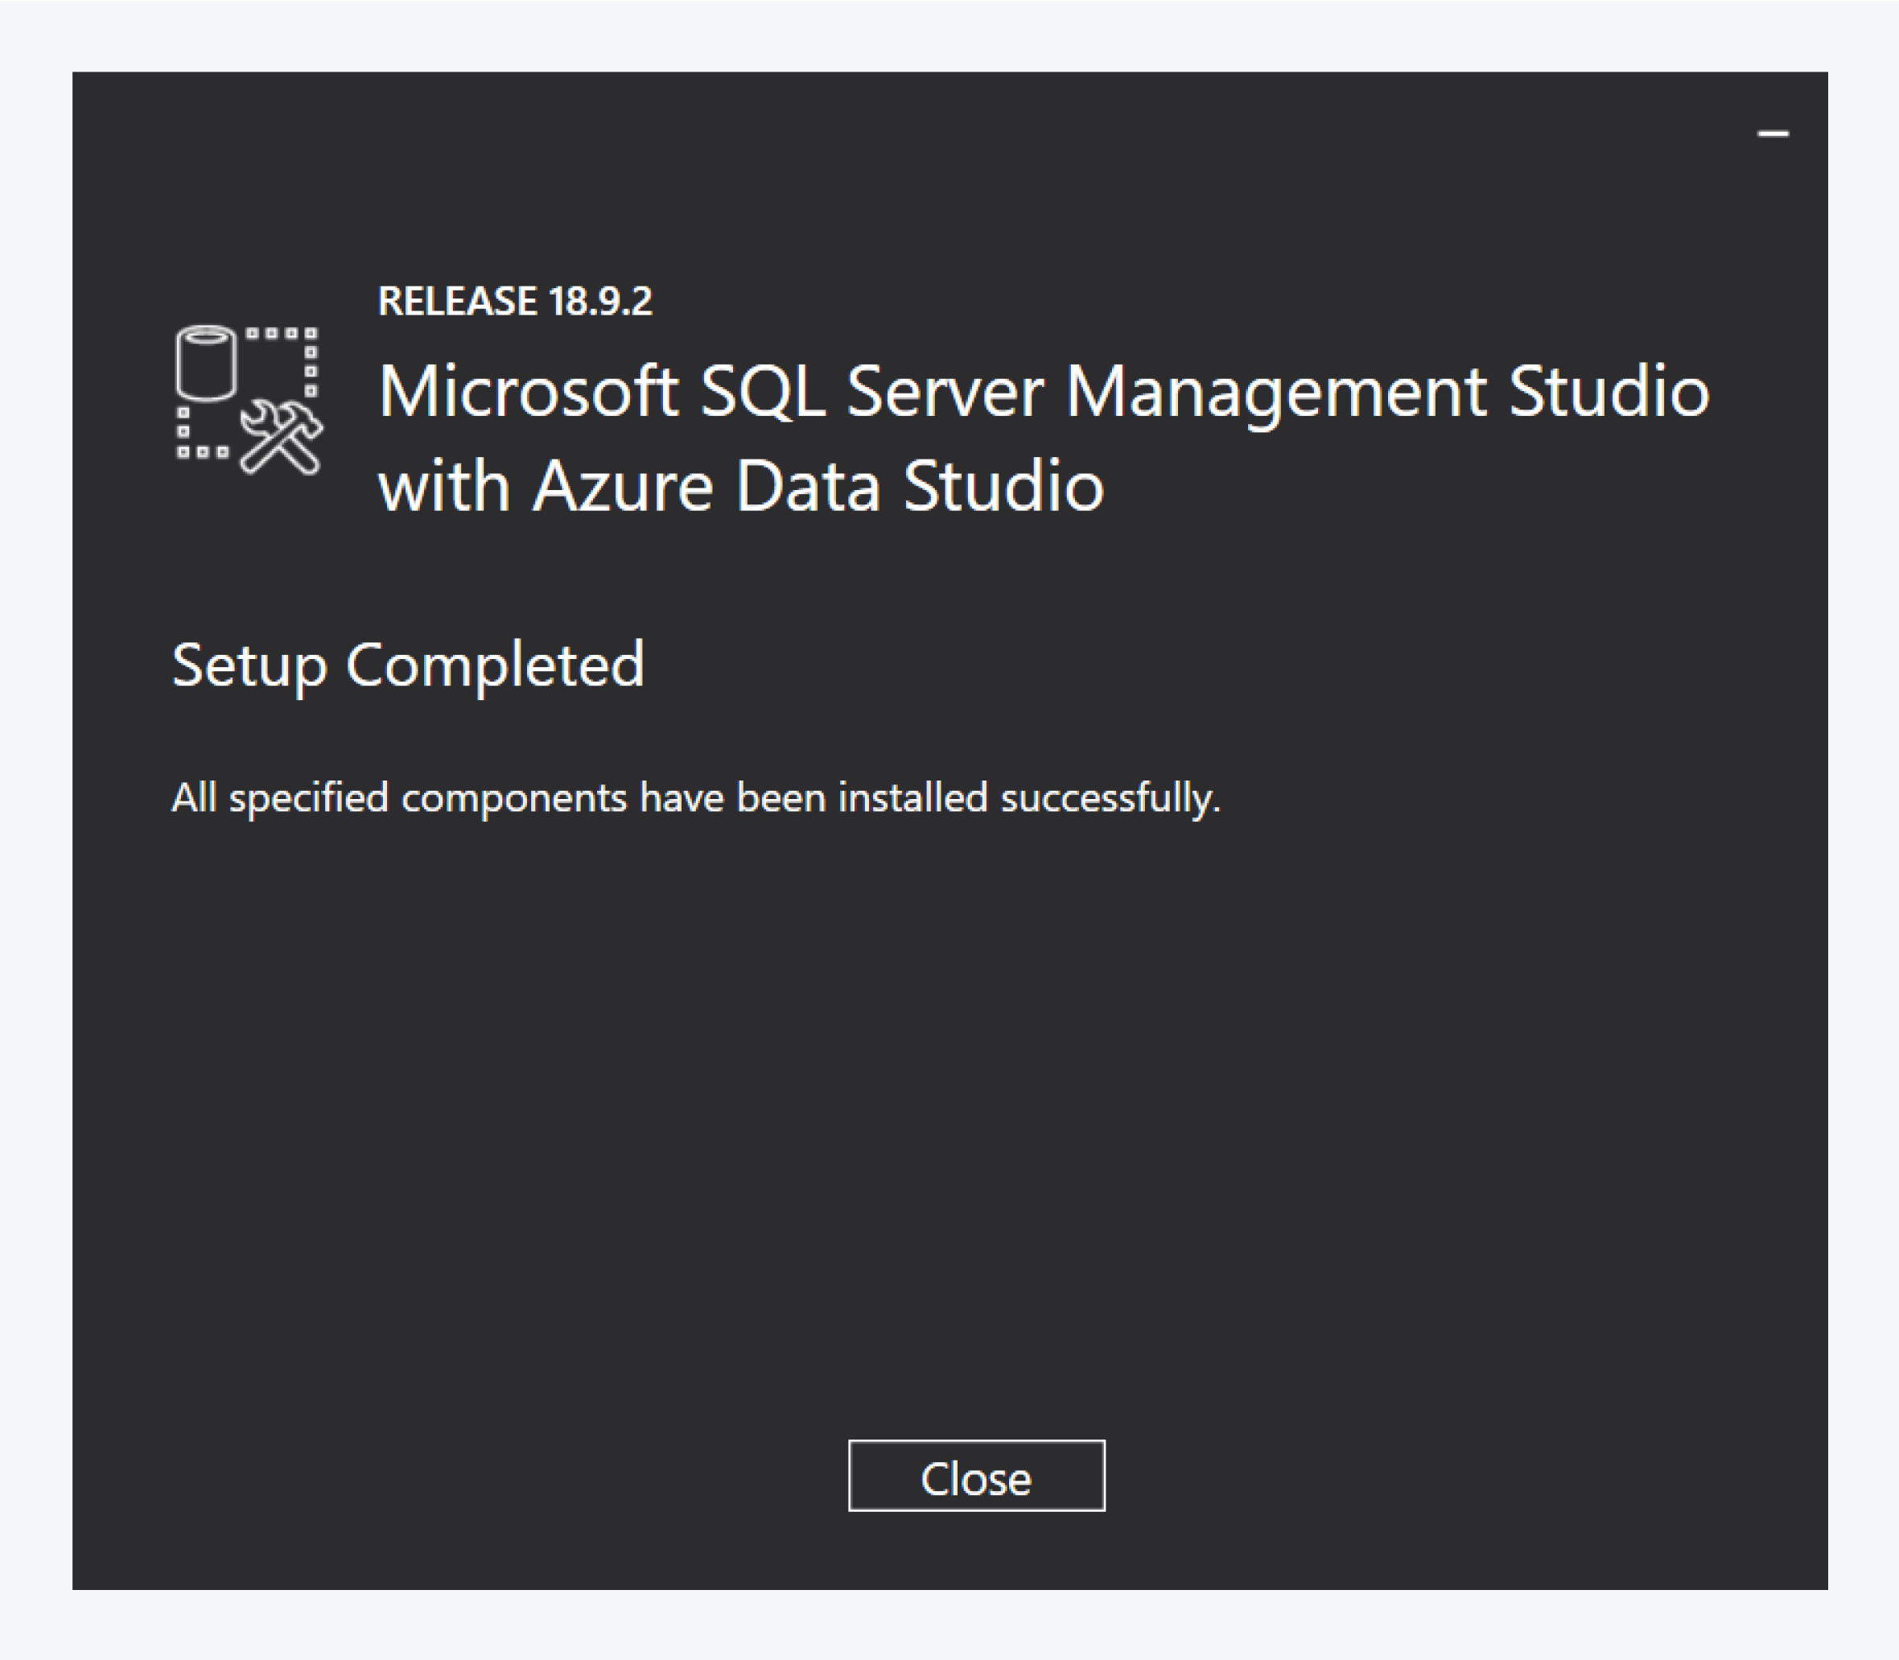Click the RELEASE 18.9.2 label
1899x1660 pixels.
point(515,299)
